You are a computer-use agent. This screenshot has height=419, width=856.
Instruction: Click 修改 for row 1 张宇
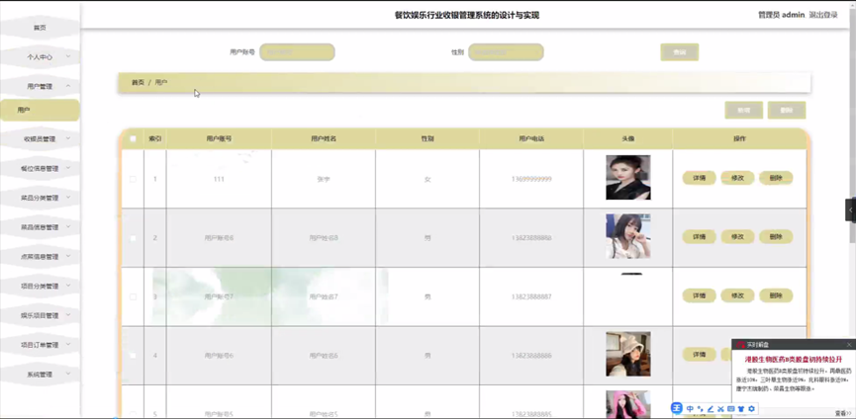[x=737, y=178]
